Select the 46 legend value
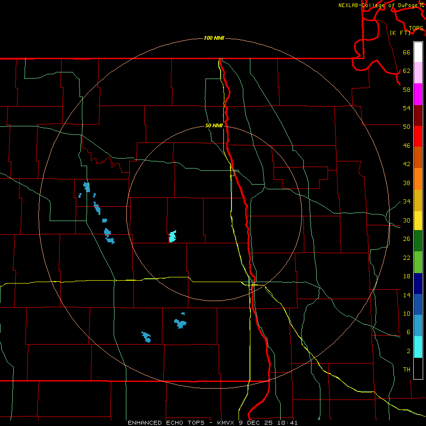The width and height of the screenshot is (426, 426). pos(407,146)
